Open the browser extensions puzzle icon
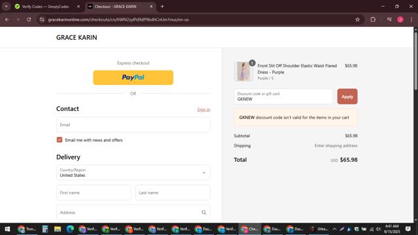Viewport: 418px width, 235px height. point(373,20)
